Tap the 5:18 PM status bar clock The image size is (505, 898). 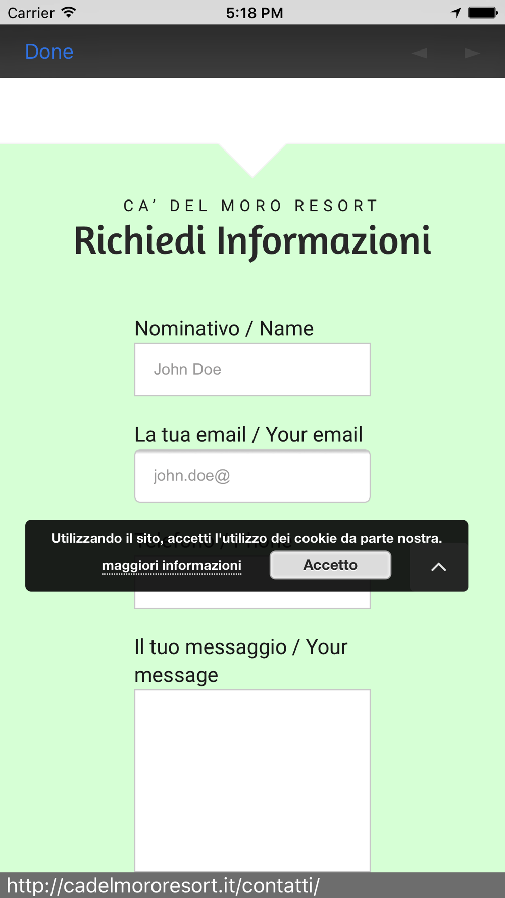click(x=254, y=13)
